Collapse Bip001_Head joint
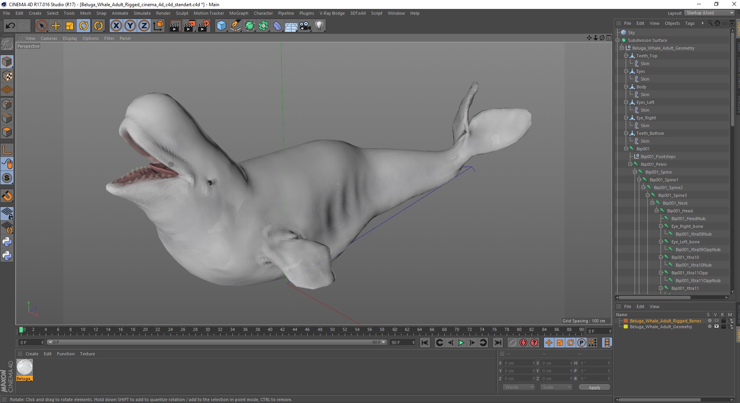The width and height of the screenshot is (740, 403). tap(657, 211)
